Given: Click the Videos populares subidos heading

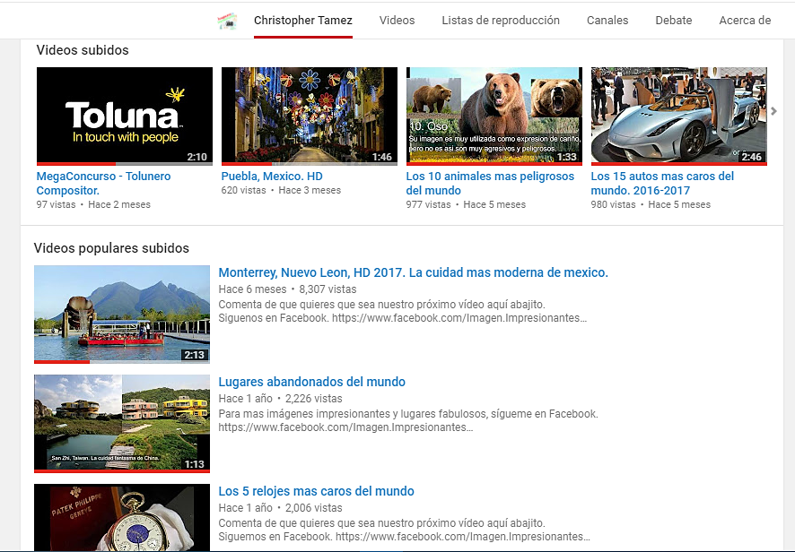Looking at the screenshot, I should (111, 248).
